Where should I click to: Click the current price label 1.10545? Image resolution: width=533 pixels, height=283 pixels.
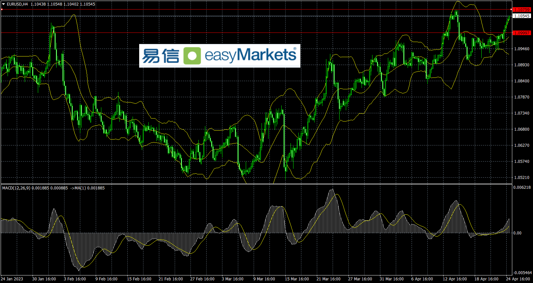(522, 16)
